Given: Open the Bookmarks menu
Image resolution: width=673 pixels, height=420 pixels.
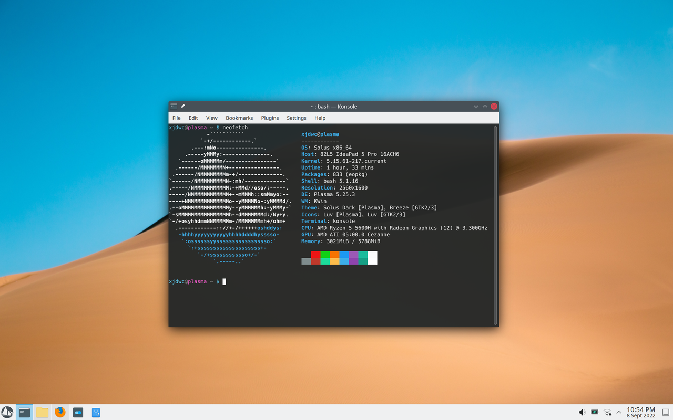Looking at the screenshot, I should tap(239, 118).
